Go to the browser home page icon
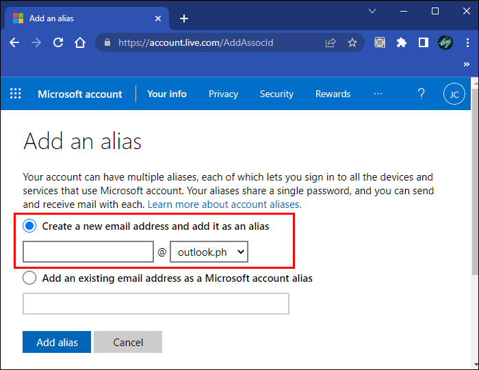 [80, 42]
